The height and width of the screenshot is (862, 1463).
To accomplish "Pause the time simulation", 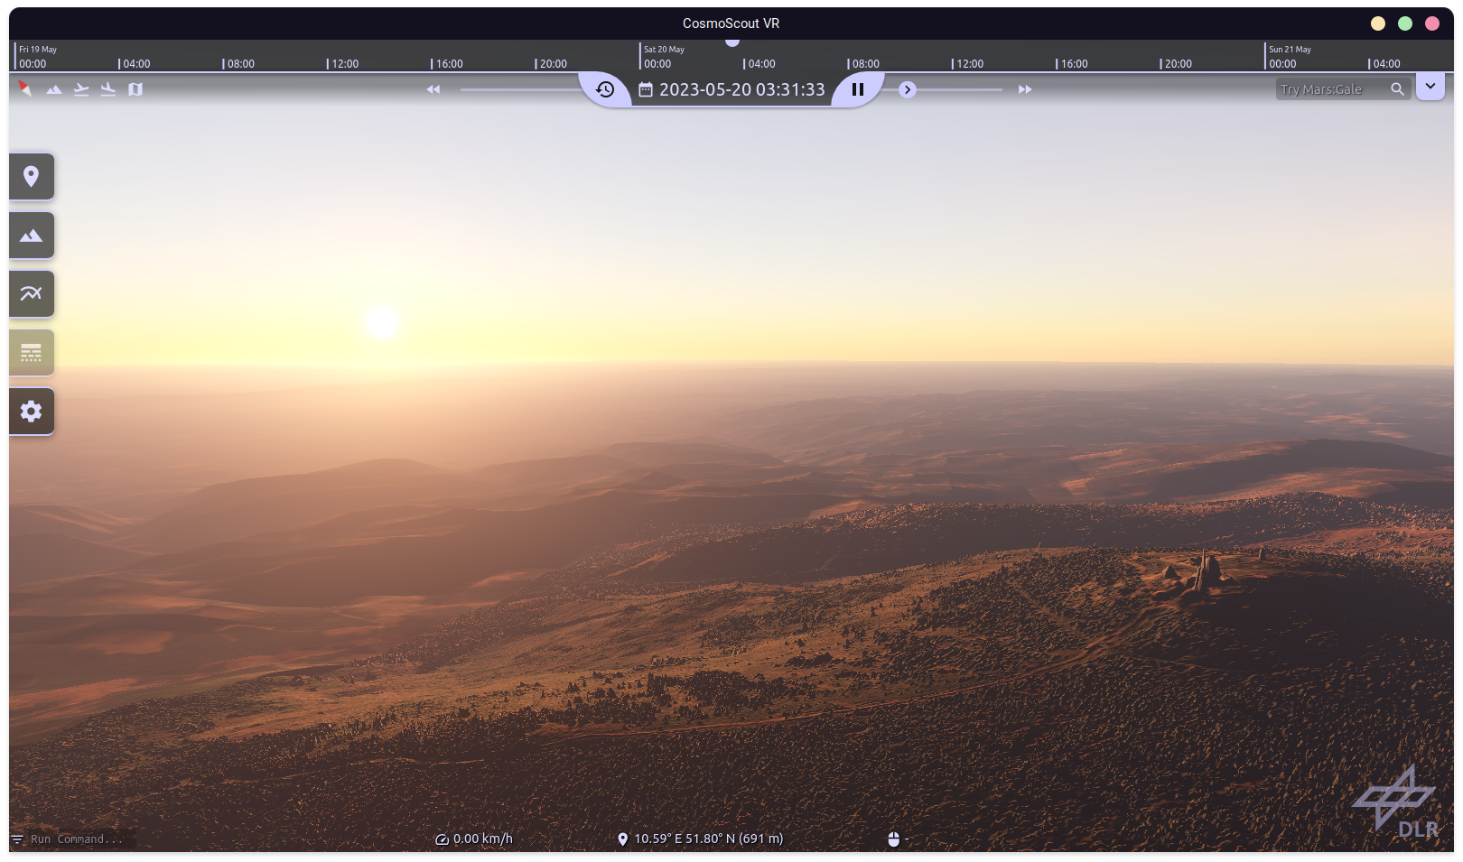I will pos(858,89).
